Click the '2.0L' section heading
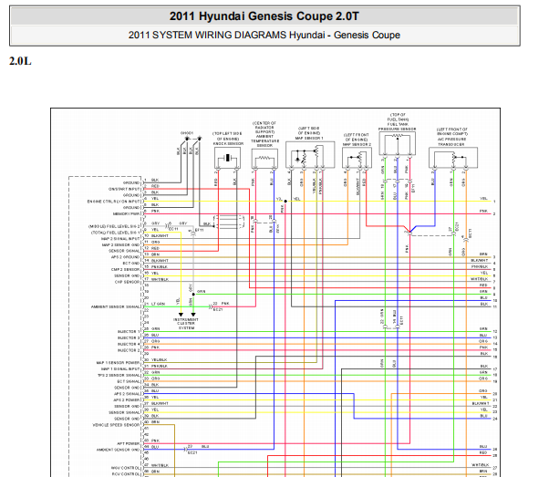 click(20, 61)
